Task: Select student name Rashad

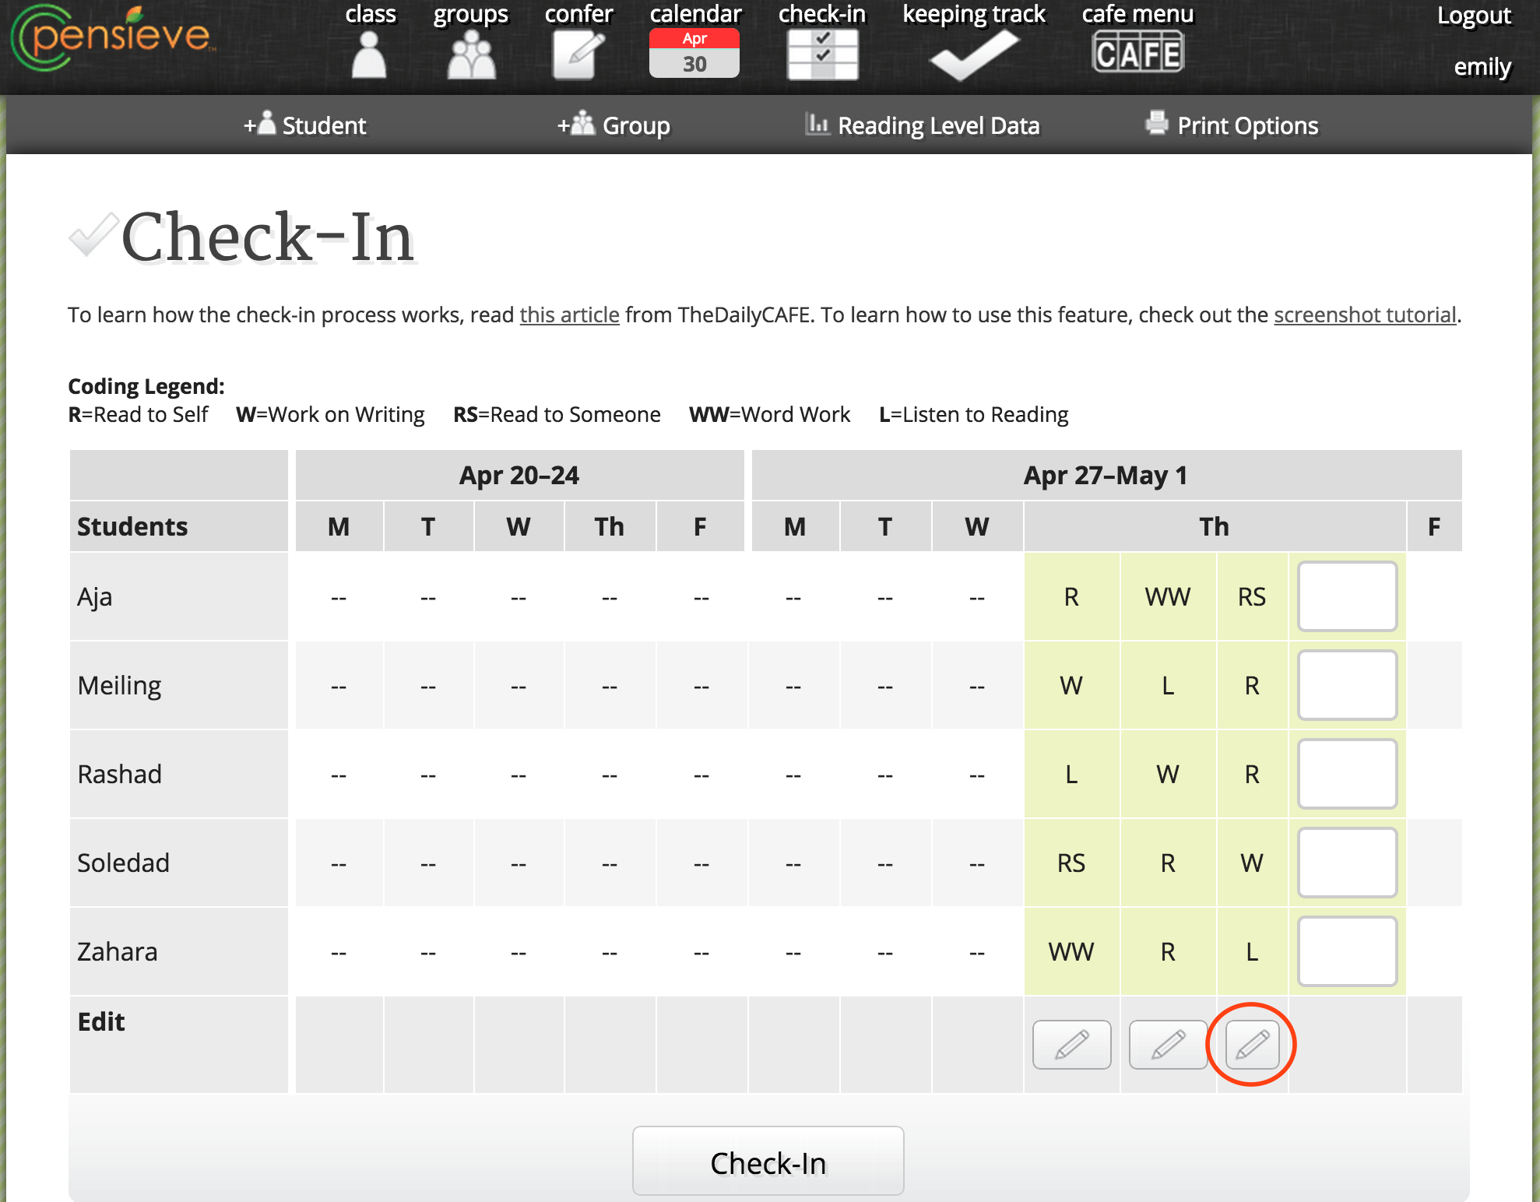Action: (x=119, y=774)
